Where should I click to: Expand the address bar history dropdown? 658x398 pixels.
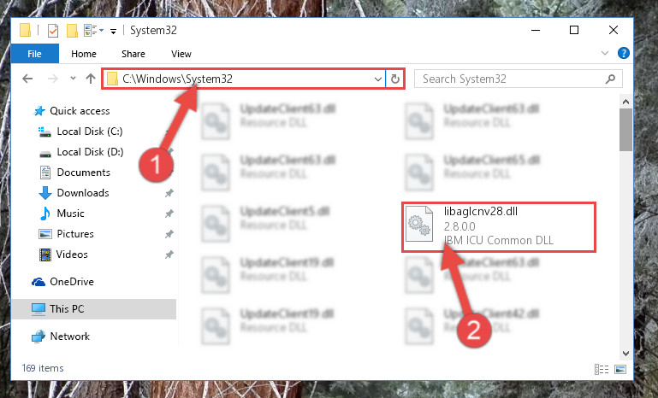[x=377, y=79]
